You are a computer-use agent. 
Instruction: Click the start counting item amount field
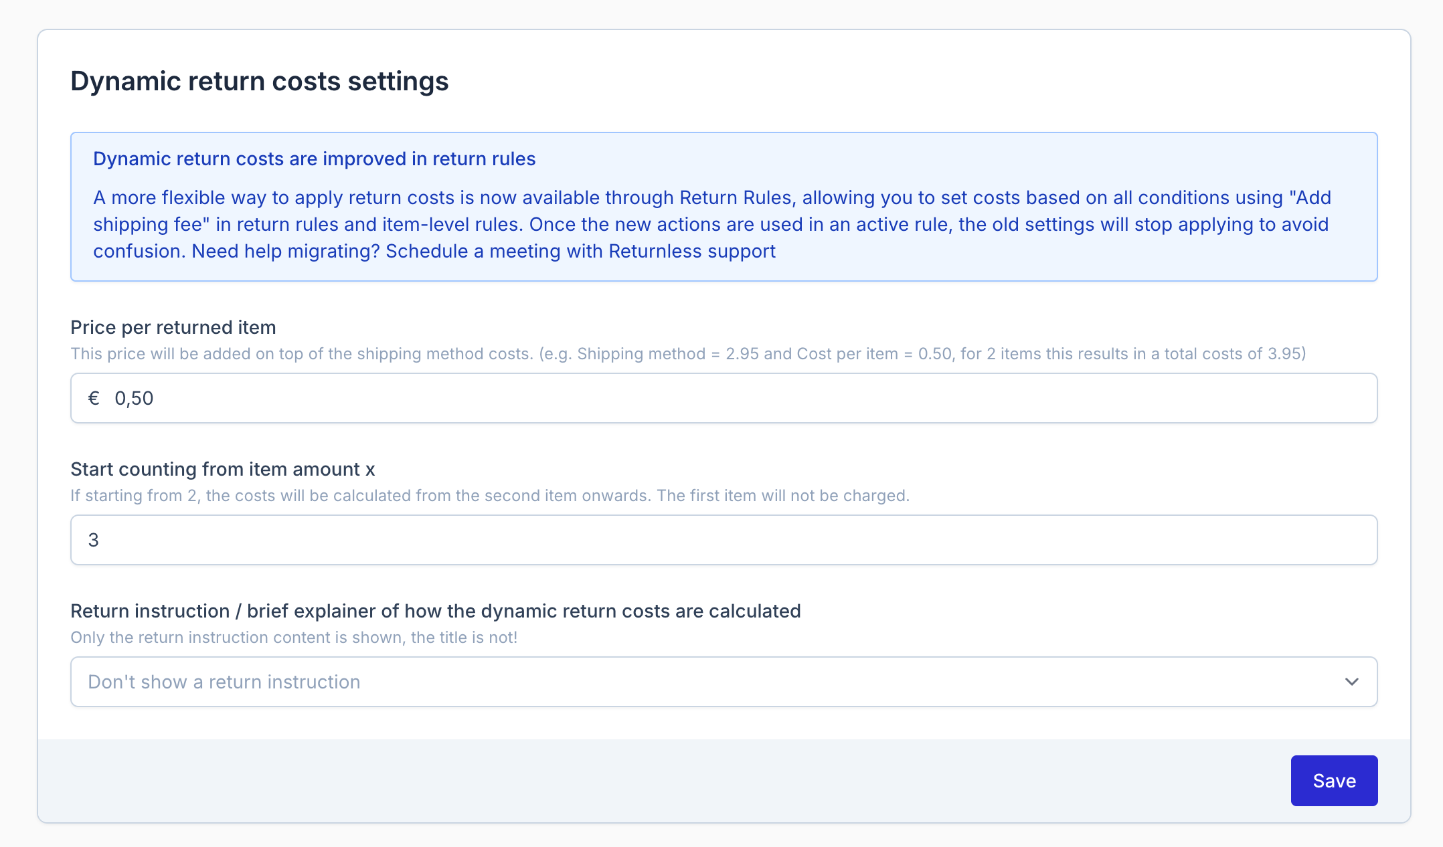tap(723, 540)
